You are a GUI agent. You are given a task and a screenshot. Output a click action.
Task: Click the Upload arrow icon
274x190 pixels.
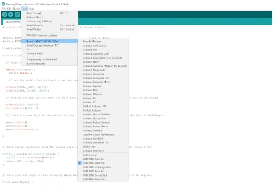click(11, 15)
